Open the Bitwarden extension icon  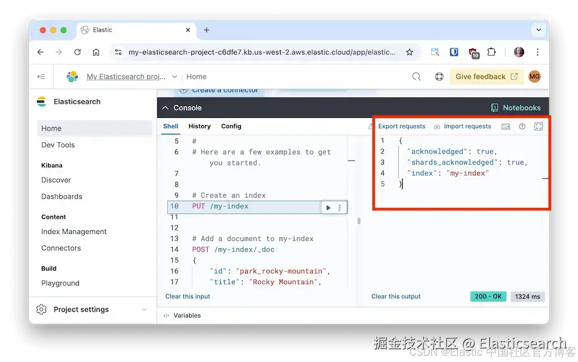click(454, 52)
